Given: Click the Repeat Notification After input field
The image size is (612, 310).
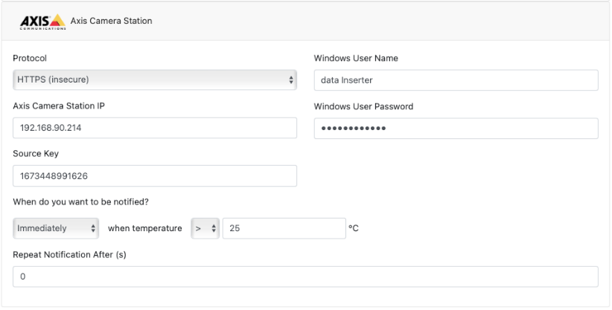Looking at the screenshot, I should coord(305,277).
